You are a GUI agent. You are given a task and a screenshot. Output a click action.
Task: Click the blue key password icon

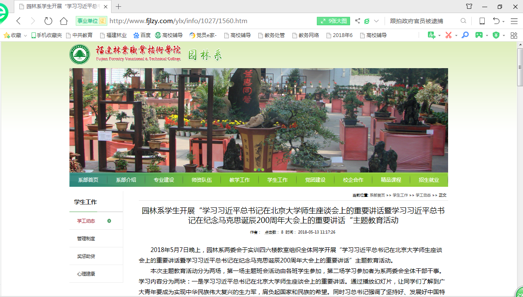pyautogui.click(x=465, y=35)
